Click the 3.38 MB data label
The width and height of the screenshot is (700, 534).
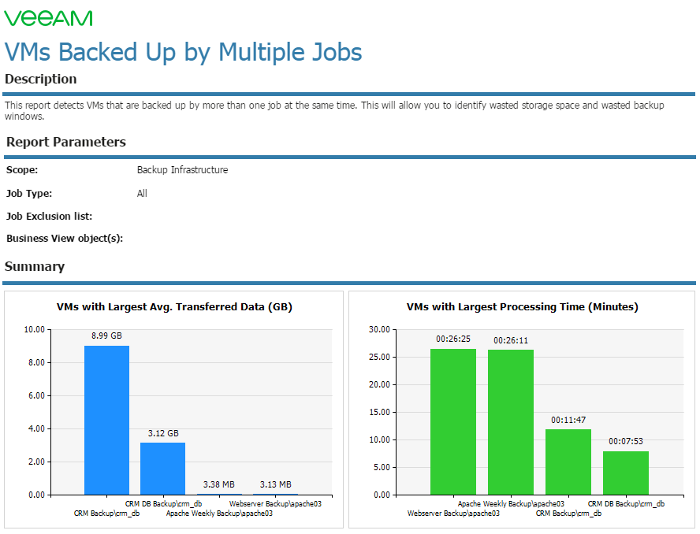click(219, 484)
